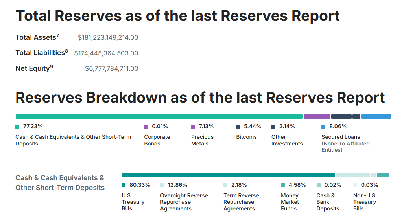Select the dark swatch beside Bitcoins 5.44%
The height and width of the screenshot is (221, 404).
pyautogui.click(x=238, y=127)
